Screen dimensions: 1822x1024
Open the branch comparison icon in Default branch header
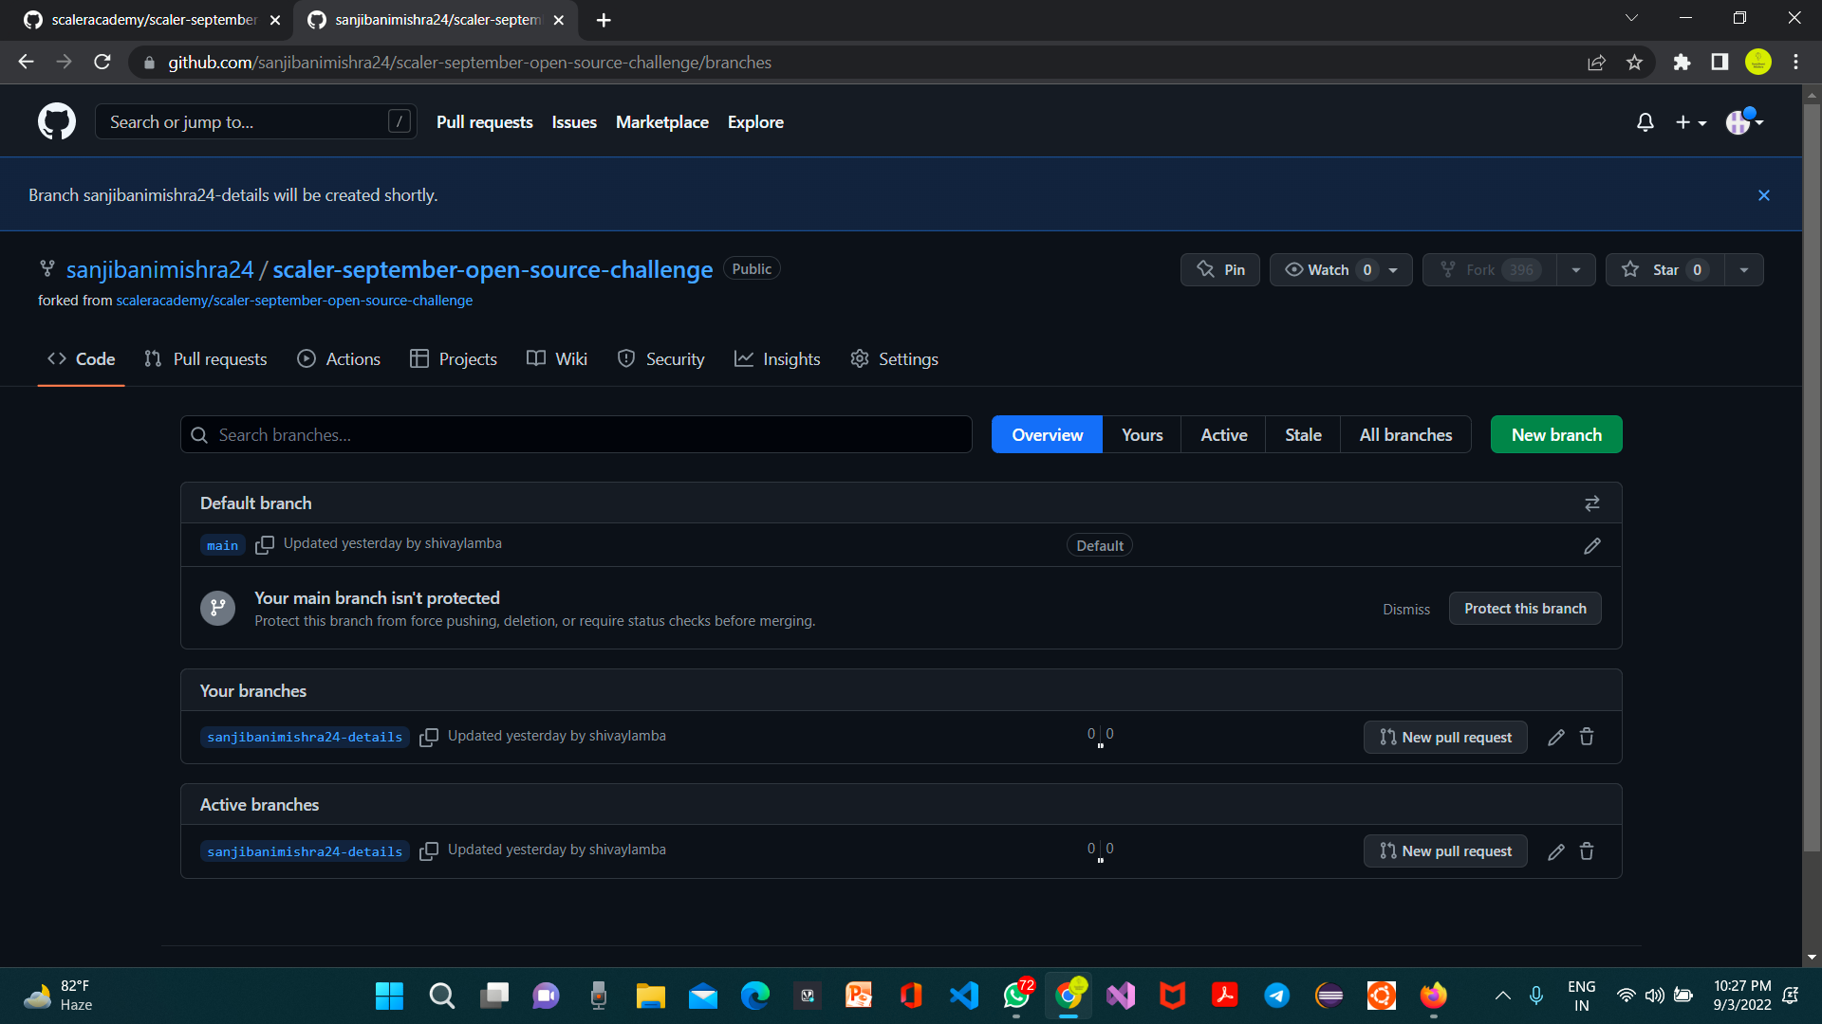point(1592,503)
